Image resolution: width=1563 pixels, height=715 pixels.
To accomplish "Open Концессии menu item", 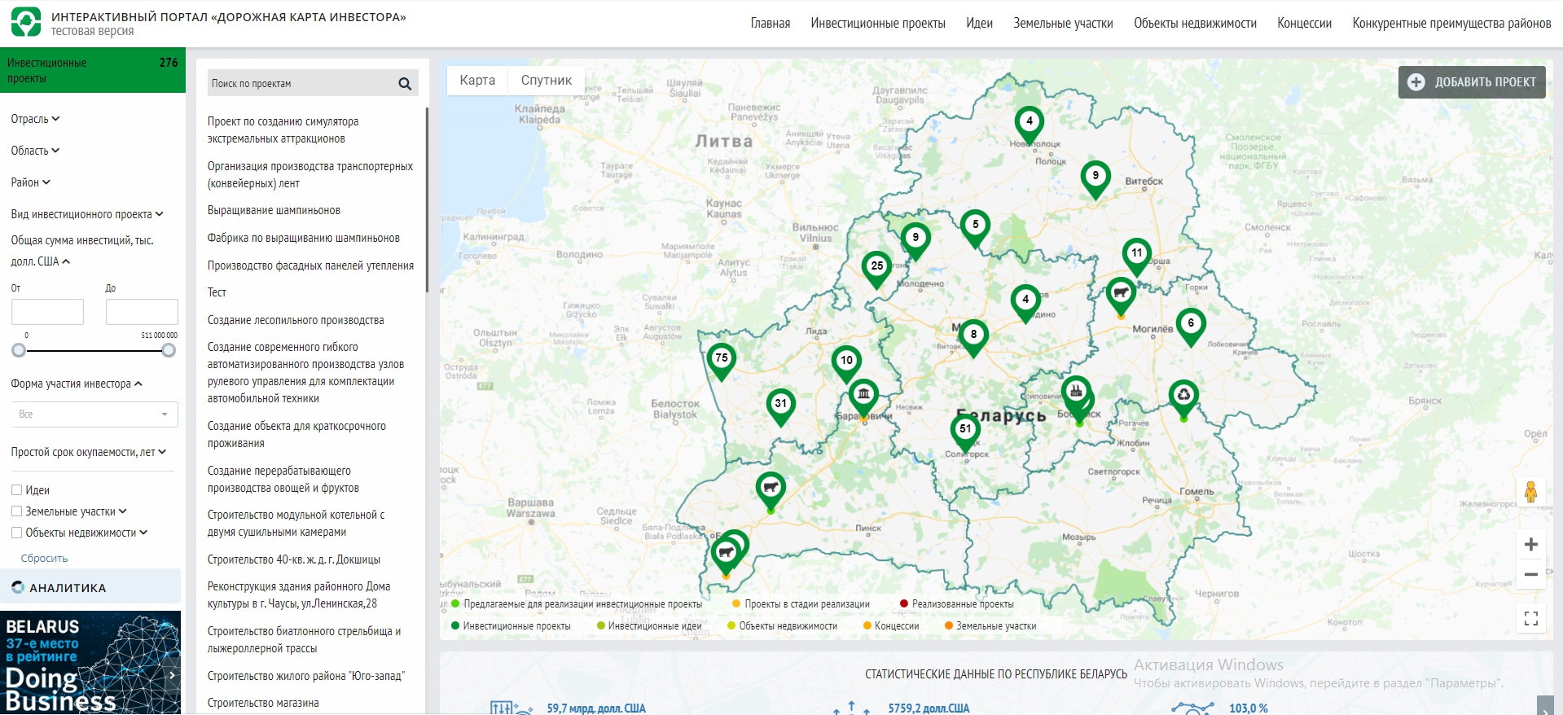I will [1305, 23].
